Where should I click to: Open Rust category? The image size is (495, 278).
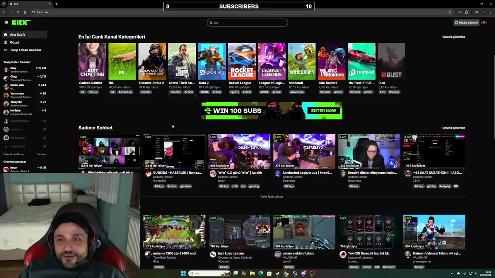coord(391,61)
